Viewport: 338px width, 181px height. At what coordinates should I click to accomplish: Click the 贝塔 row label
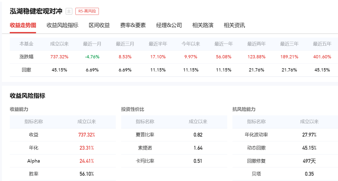coord(256,174)
